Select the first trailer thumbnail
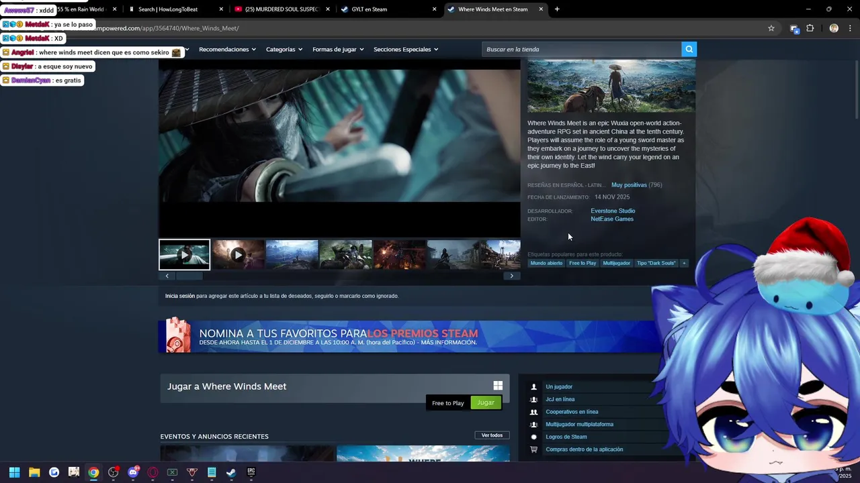The width and height of the screenshot is (860, 483). click(184, 255)
